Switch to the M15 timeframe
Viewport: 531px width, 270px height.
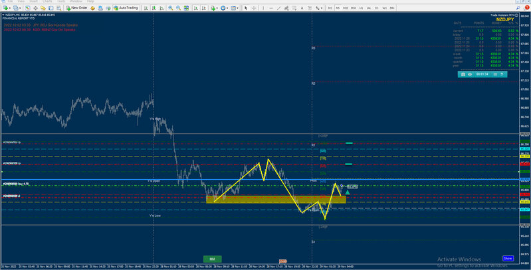point(346,8)
